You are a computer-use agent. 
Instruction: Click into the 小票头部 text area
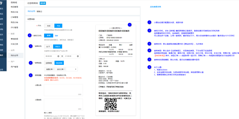coord(63,90)
